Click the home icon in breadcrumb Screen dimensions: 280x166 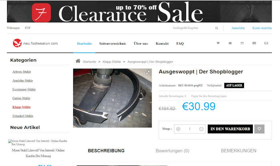click(78, 61)
